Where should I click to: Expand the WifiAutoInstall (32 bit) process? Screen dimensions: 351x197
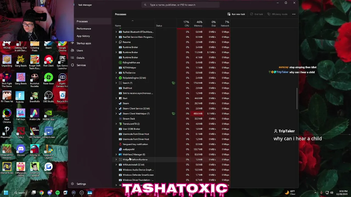(116, 165)
